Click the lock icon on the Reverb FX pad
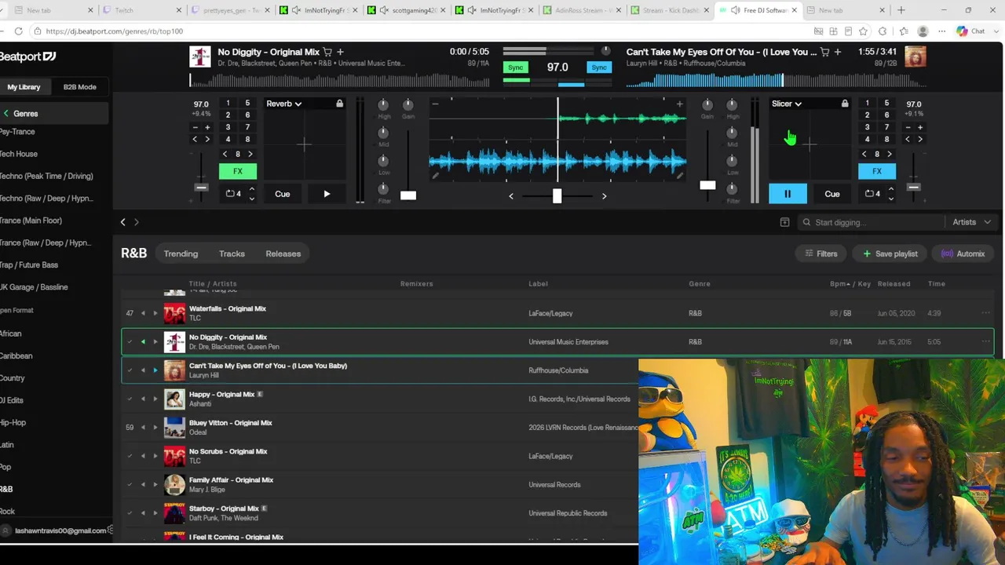This screenshot has width=1005, height=565. point(339,104)
